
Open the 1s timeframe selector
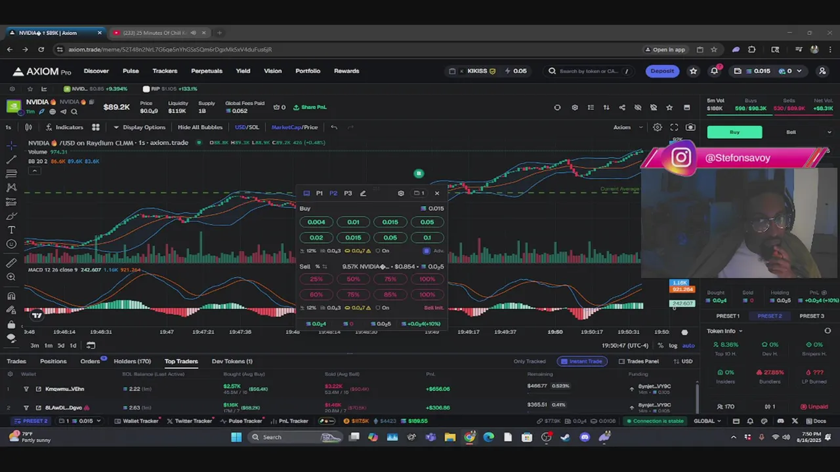(x=9, y=127)
